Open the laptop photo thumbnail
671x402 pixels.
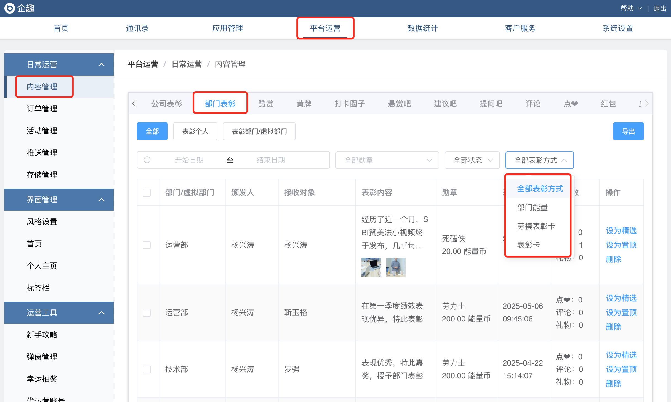coord(371,267)
